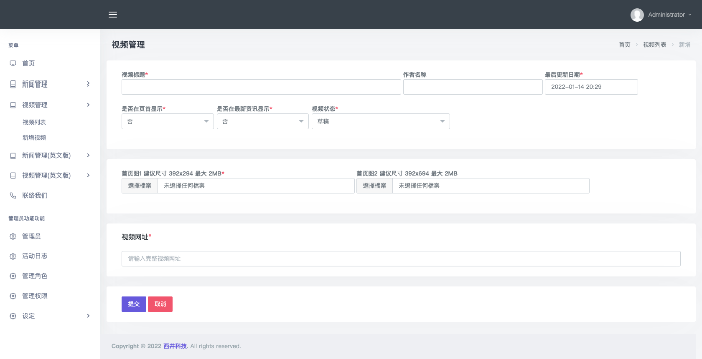Open the 视频状态 dropdown showing 草稿
Screen dimensions: 702x359
(380, 121)
